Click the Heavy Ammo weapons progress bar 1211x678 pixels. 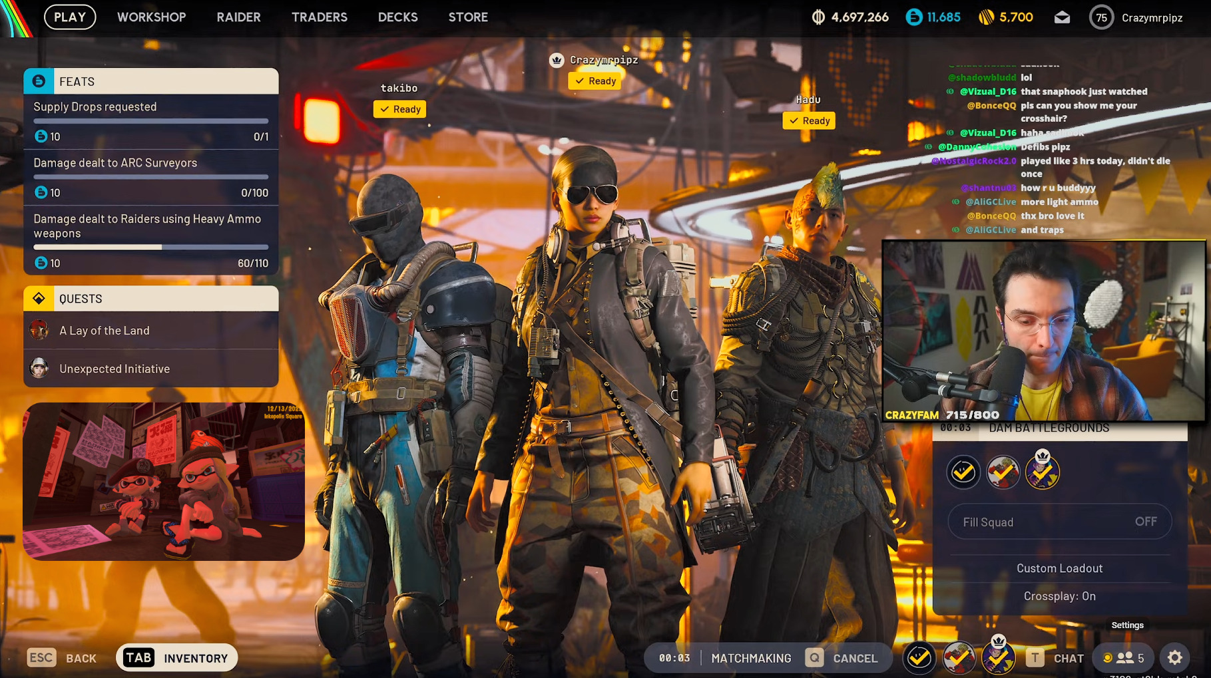click(151, 247)
